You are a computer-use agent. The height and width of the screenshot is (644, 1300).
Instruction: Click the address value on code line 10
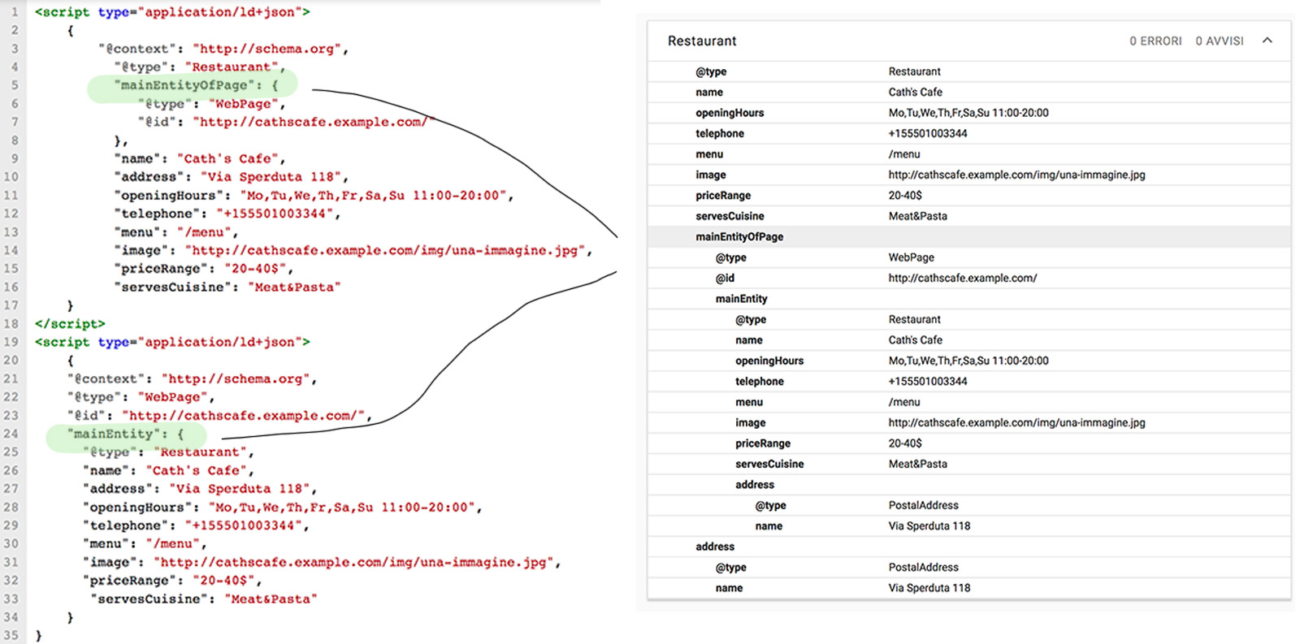point(271,177)
